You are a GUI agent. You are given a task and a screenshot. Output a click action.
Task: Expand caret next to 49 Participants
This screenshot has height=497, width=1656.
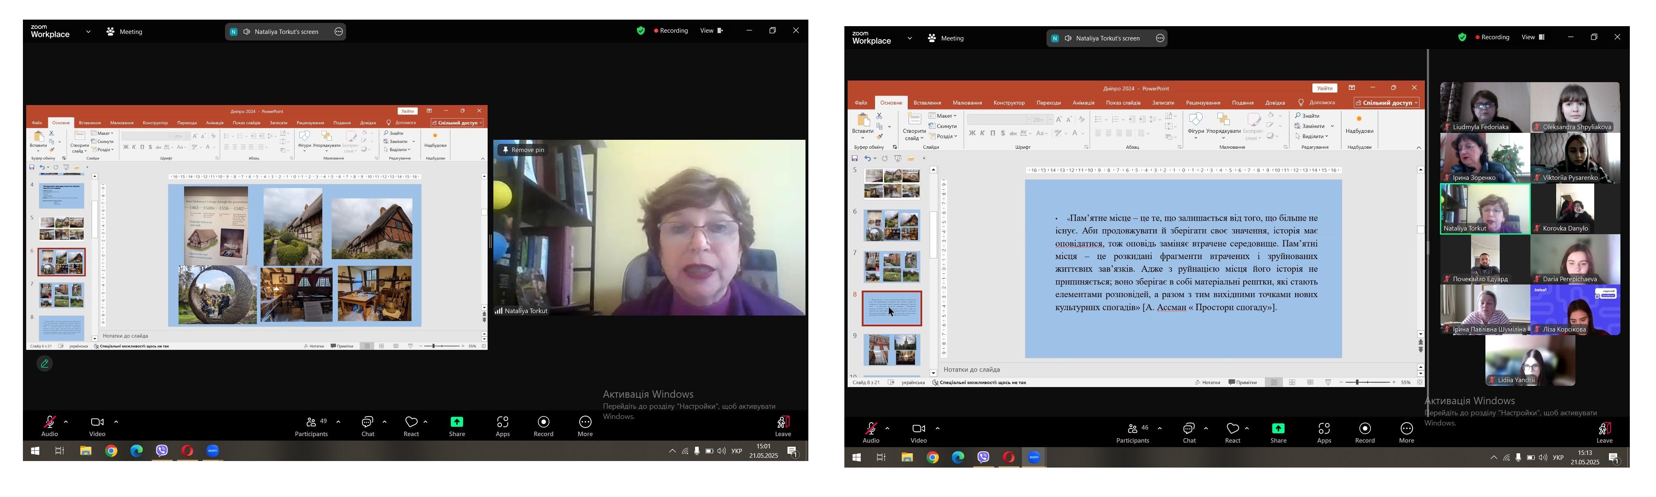click(338, 422)
